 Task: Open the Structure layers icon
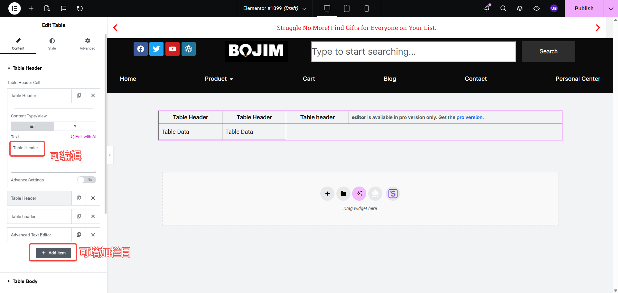click(520, 8)
